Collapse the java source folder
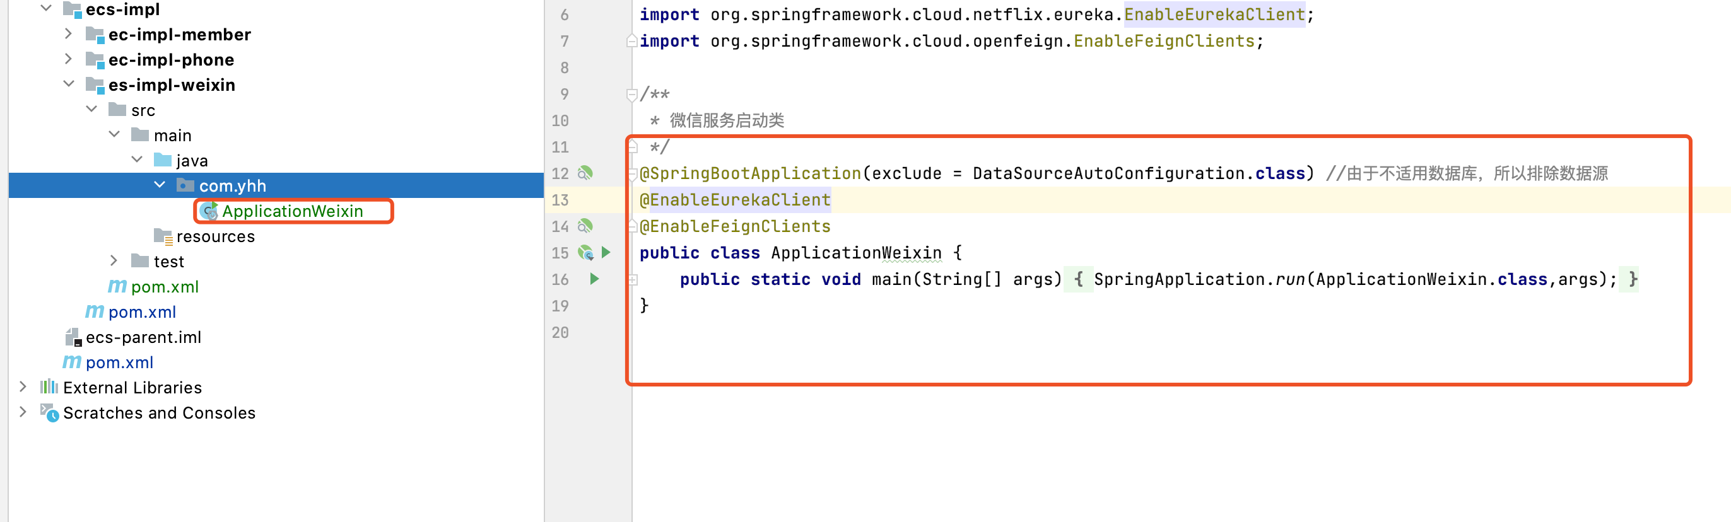 pyautogui.click(x=137, y=160)
